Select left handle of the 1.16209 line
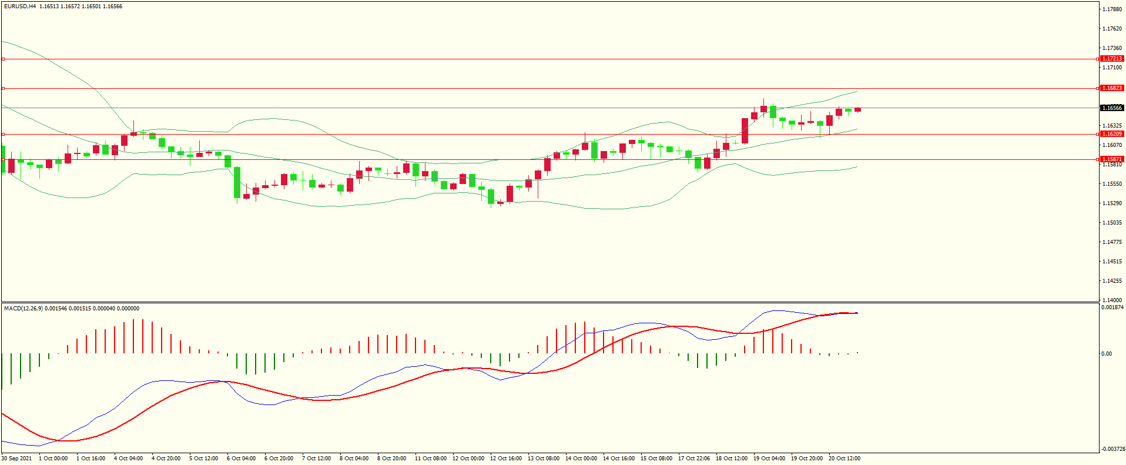 4,134
